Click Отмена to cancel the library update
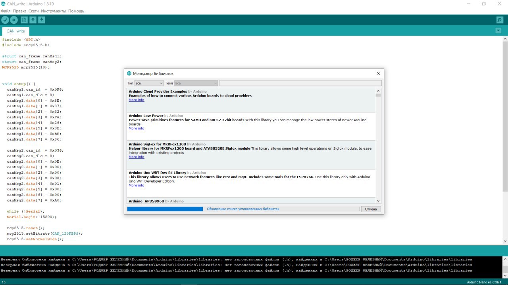Viewport: 508px width, 285px height. 371,209
